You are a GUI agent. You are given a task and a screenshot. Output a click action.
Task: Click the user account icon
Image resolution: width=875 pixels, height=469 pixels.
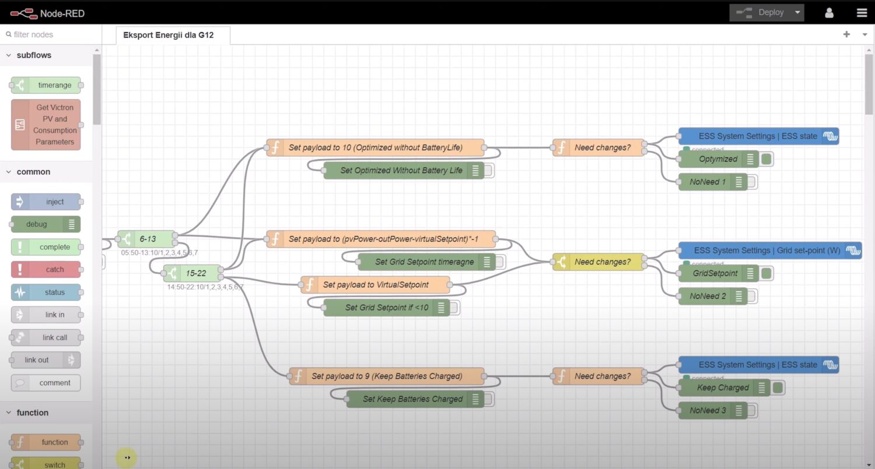pyautogui.click(x=829, y=13)
